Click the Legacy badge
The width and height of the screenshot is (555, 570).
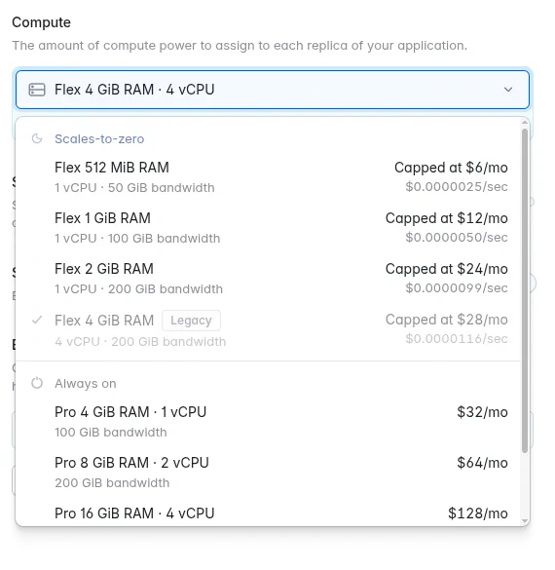click(x=191, y=321)
